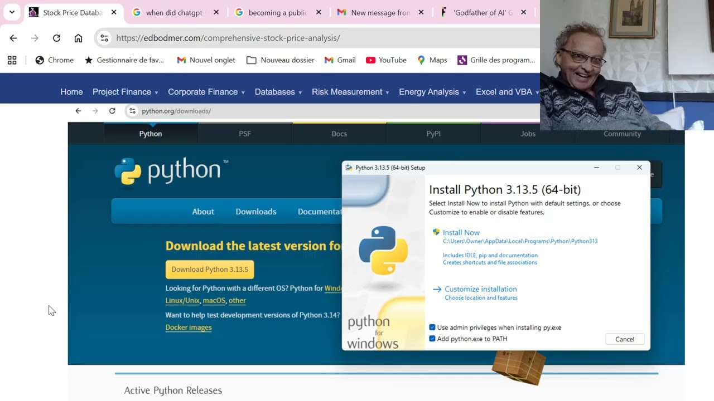The width and height of the screenshot is (714, 401).
Task: Click refresh in embedded python.org browser
Action: pyautogui.click(x=112, y=111)
